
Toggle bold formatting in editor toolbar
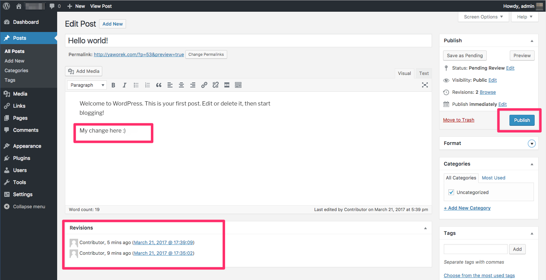pos(113,85)
